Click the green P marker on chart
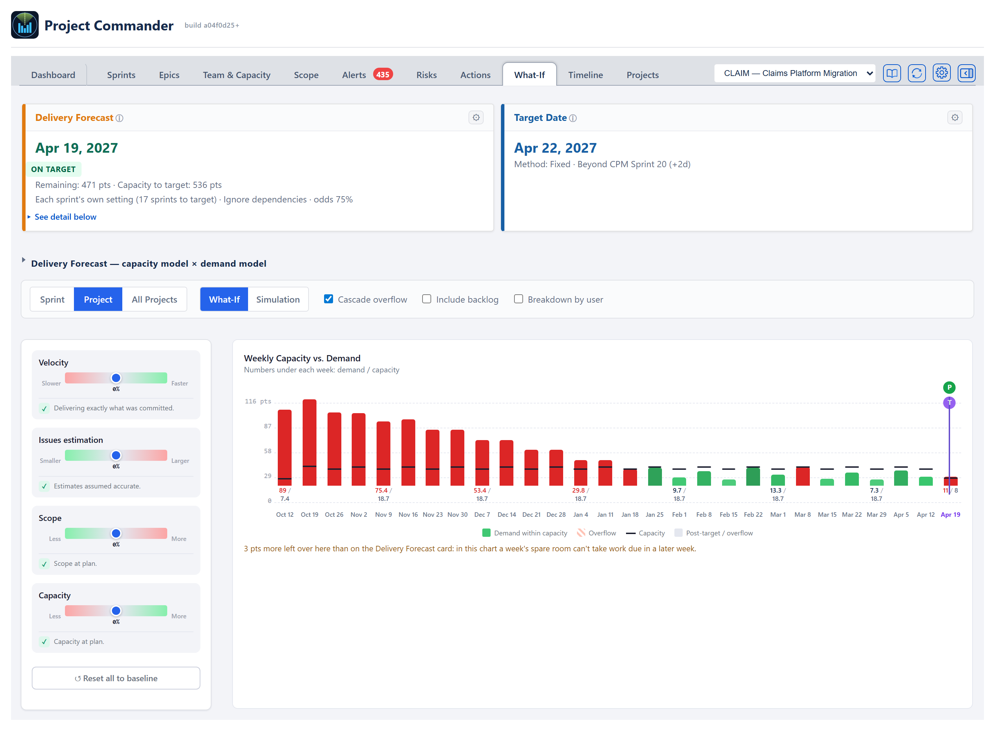This screenshot has height=742, width=995. 949,387
